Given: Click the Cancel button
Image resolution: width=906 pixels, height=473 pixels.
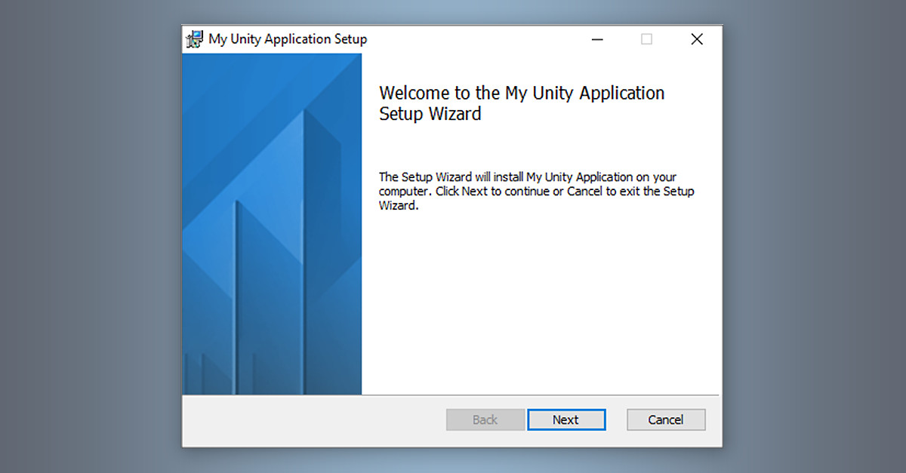Looking at the screenshot, I should (x=666, y=419).
